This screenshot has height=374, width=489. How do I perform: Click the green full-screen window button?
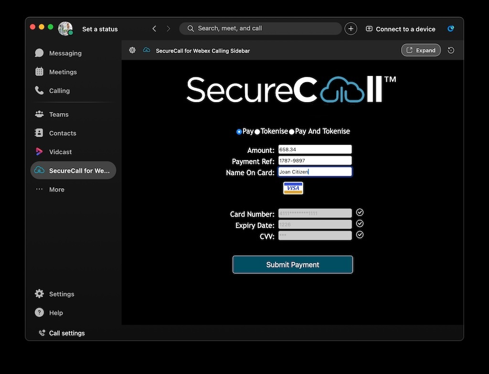pos(51,27)
